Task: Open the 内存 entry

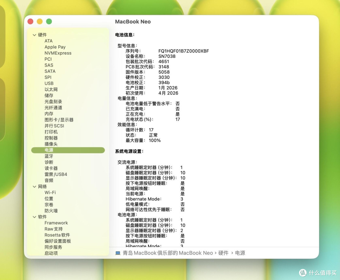Action: click(x=49, y=113)
